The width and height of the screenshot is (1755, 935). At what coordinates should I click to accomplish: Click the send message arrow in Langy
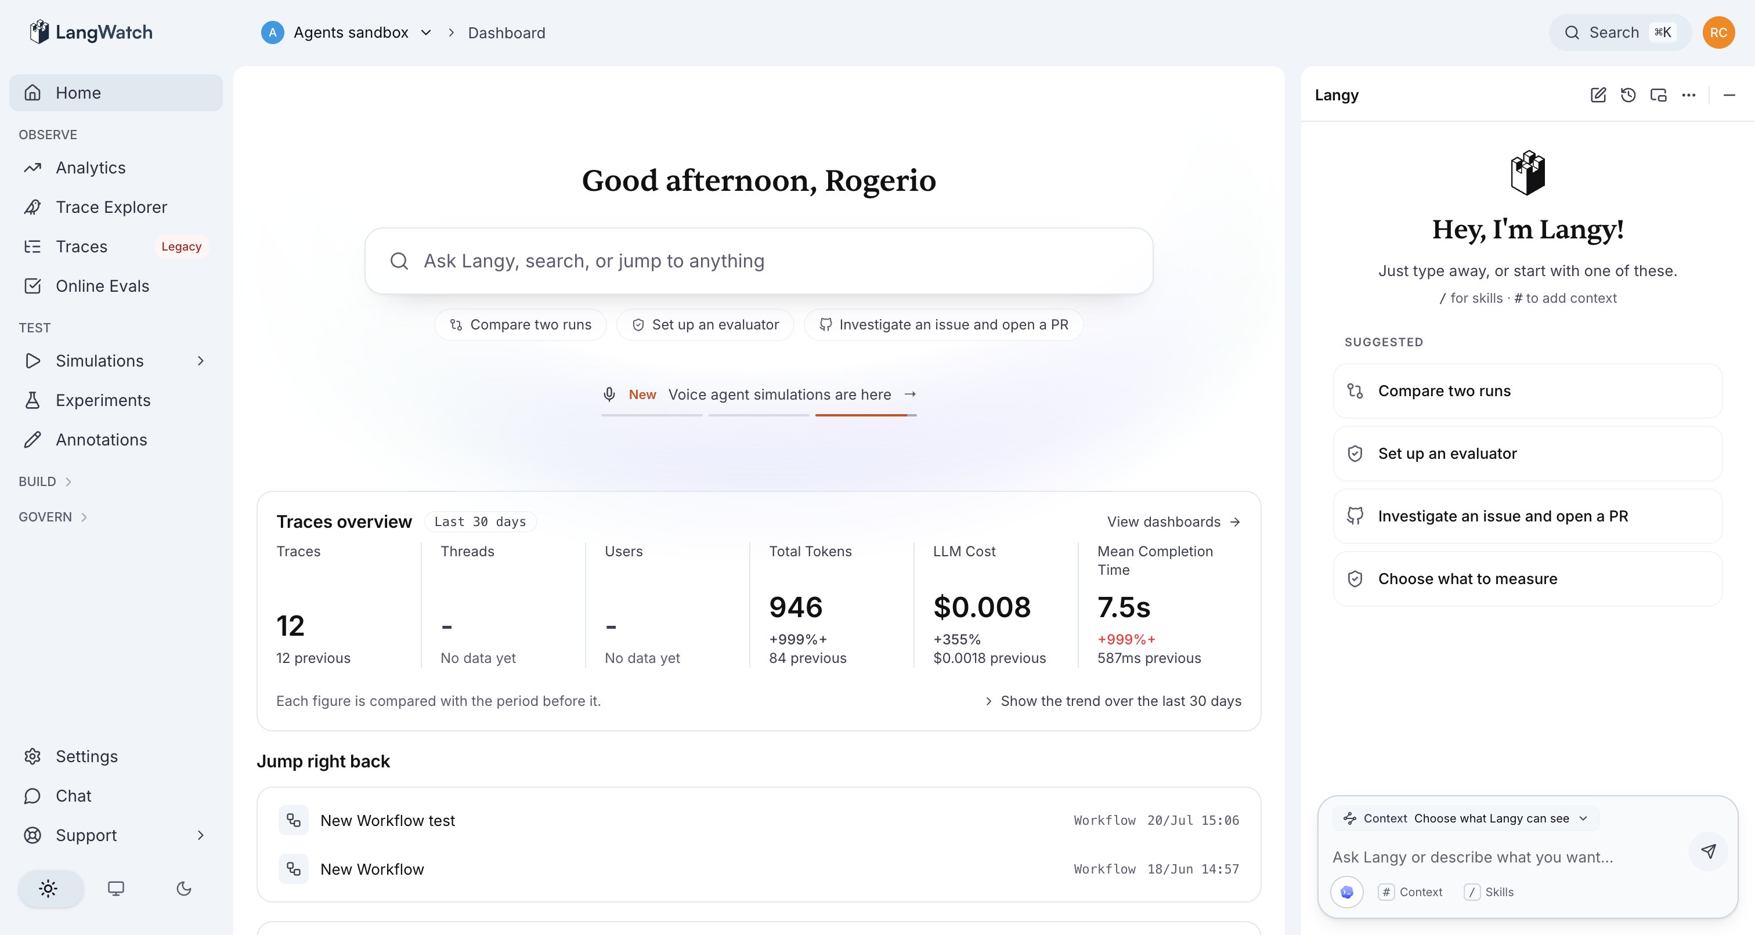(1708, 851)
